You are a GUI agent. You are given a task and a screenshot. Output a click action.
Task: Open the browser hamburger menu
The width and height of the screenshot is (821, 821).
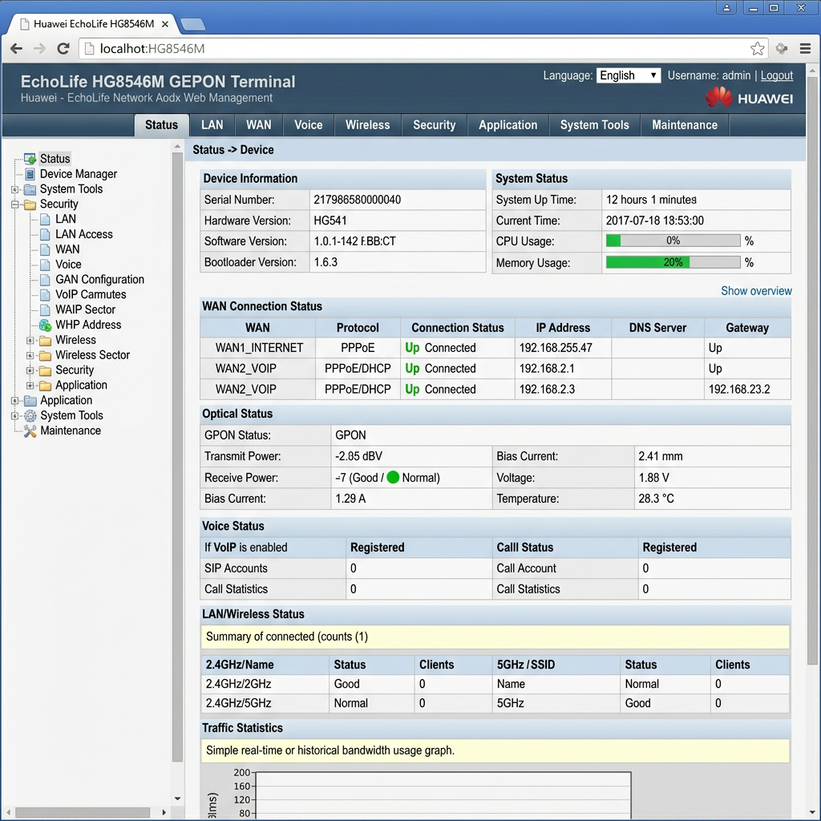point(805,49)
